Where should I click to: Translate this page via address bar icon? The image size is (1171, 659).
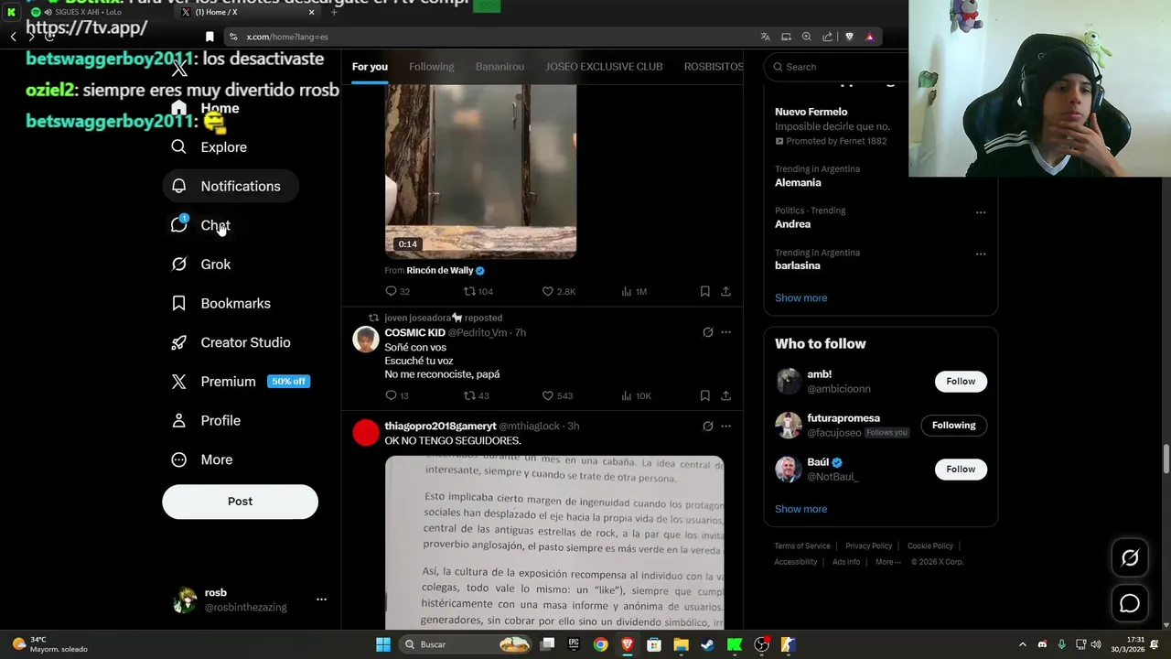tap(765, 37)
